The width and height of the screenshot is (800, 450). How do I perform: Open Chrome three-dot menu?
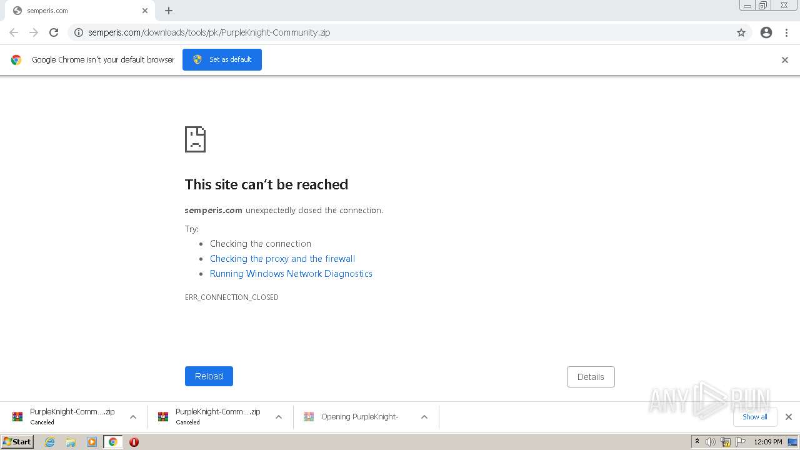click(x=787, y=32)
